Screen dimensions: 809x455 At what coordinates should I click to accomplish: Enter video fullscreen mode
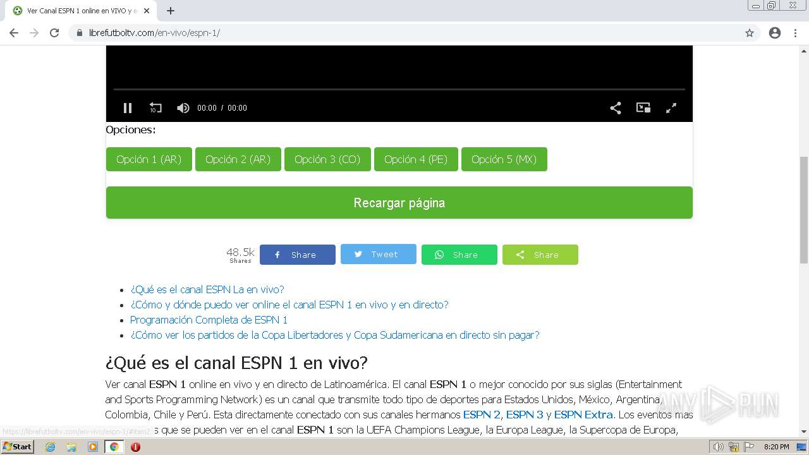(x=671, y=108)
